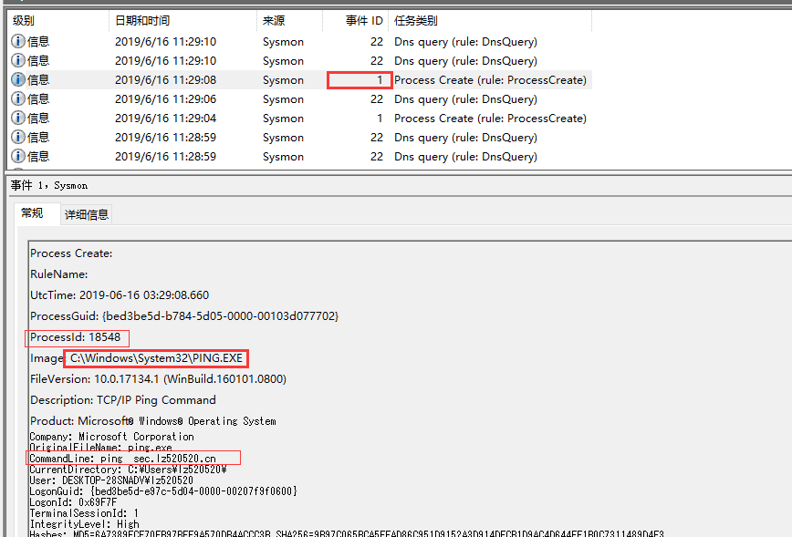Click the info icon on the 11:29:06 event

coord(17,99)
